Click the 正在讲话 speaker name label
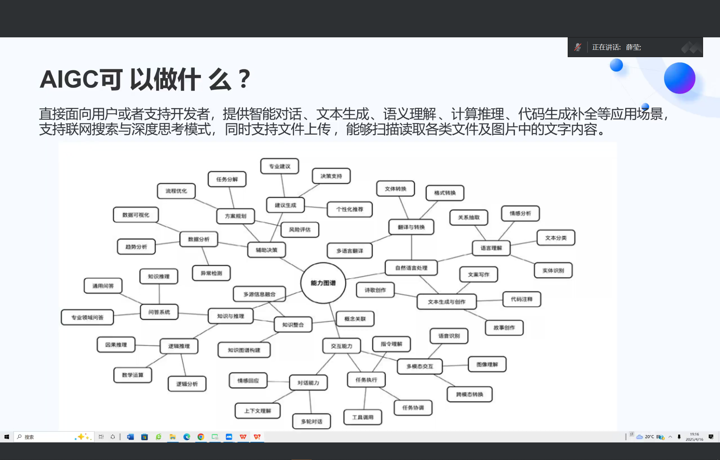The width and height of the screenshot is (720, 460). coord(616,47)
